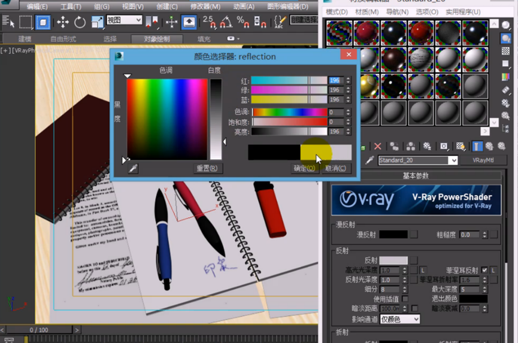This screenshot has height=343, width=518.
Task: Click the Make Material Copy icon
Action: (x=394, y=146)
